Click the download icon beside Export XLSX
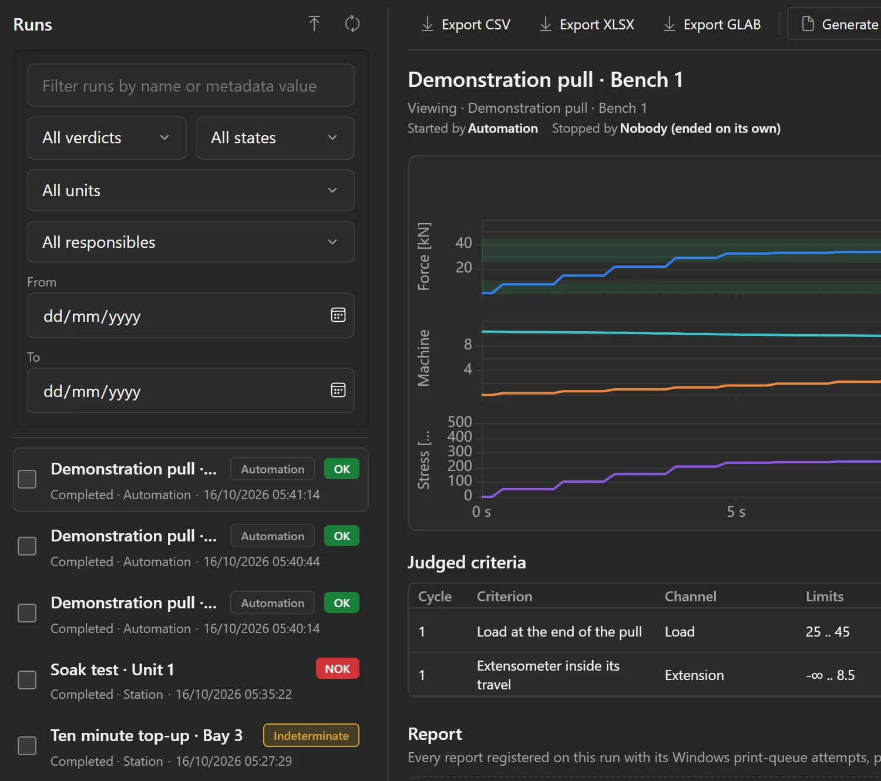 [x=546, y=24]
